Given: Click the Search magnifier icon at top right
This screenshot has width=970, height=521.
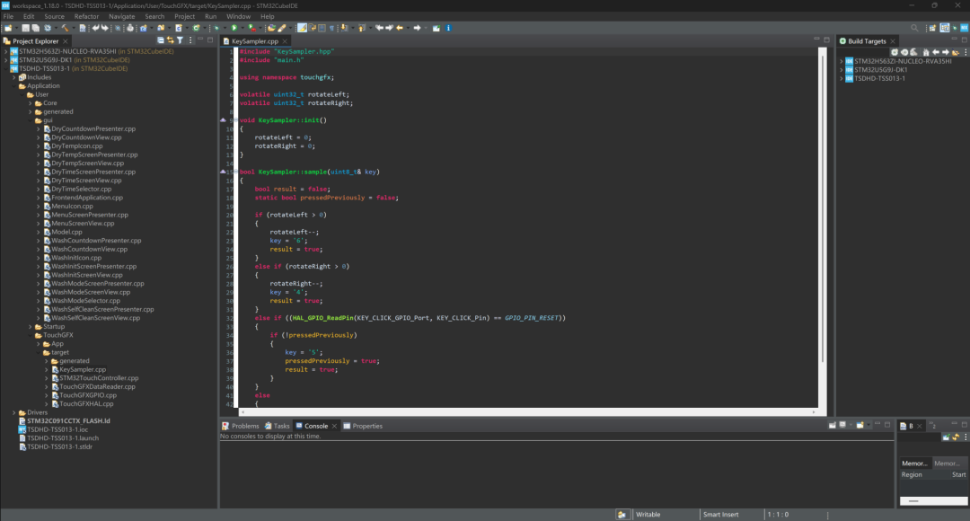Looking at the screenshot, I should 915,28.
